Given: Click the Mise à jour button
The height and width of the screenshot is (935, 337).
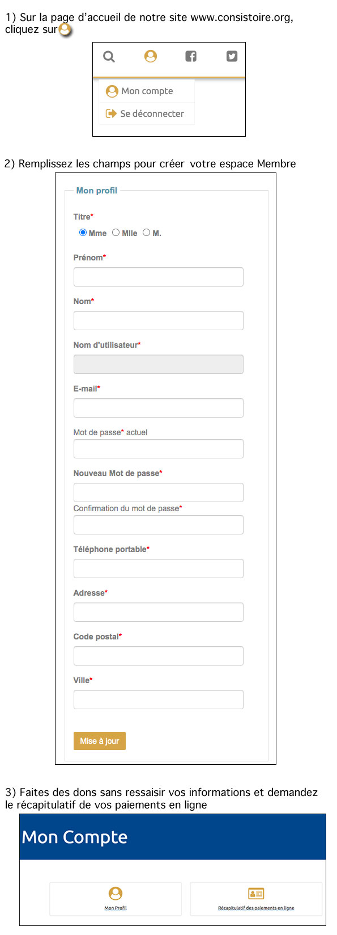Looking at the screenshot, I should [x=100, y=741].
